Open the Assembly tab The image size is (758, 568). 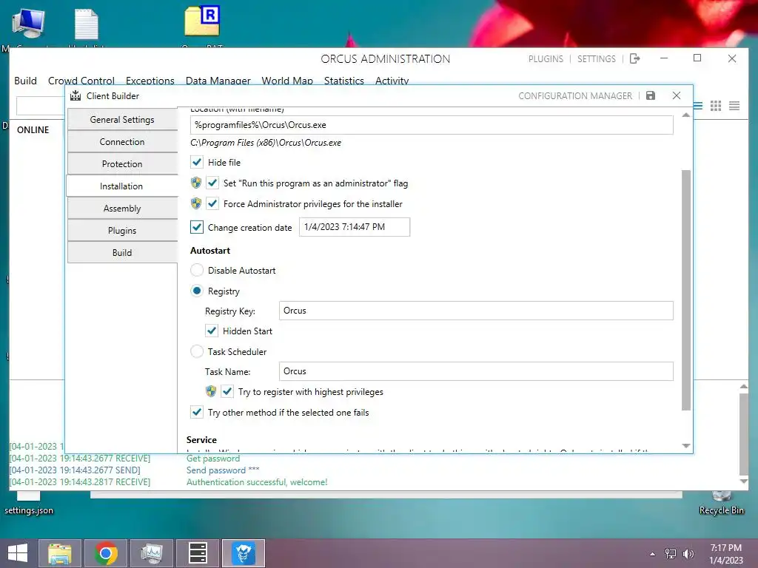pos(122,208)
